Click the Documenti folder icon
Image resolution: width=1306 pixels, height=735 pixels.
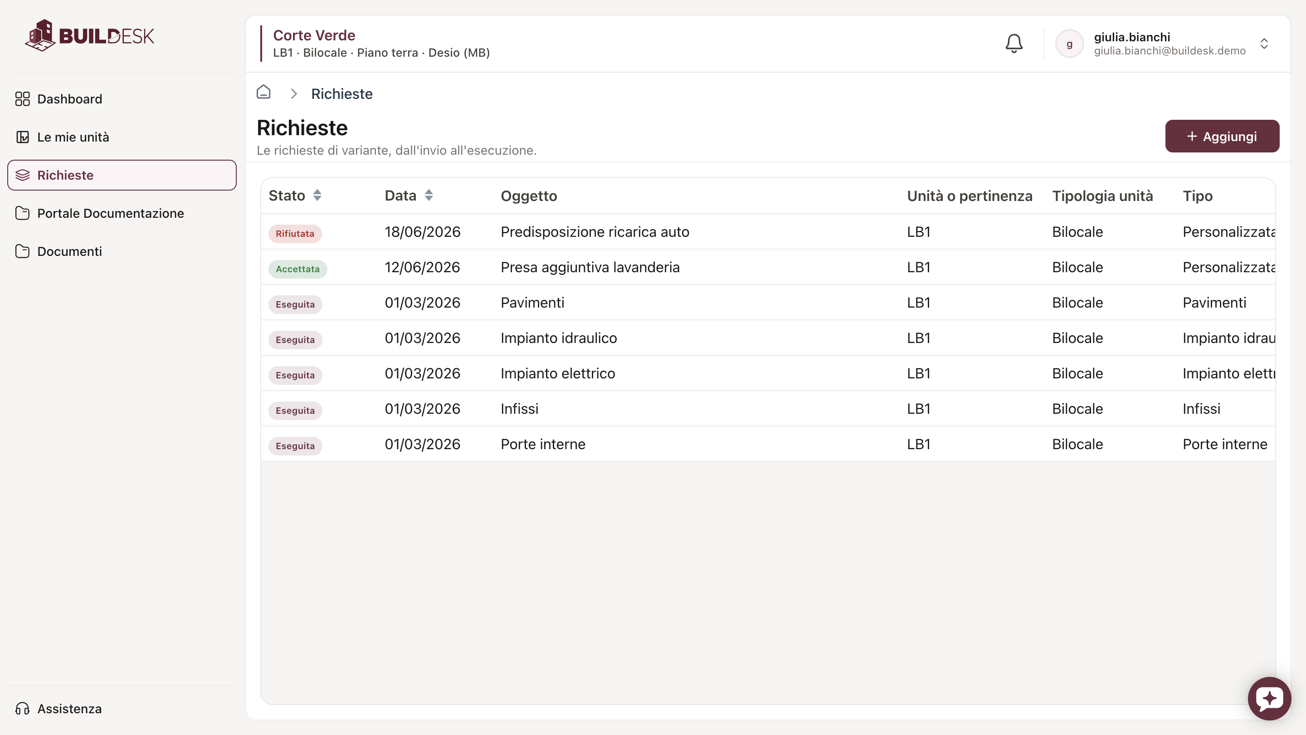tap(22, 251)
